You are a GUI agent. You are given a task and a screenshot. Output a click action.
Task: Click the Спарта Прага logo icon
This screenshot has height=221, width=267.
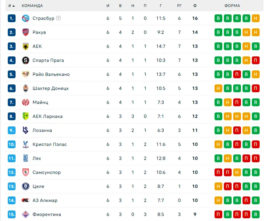click(26, 60)
